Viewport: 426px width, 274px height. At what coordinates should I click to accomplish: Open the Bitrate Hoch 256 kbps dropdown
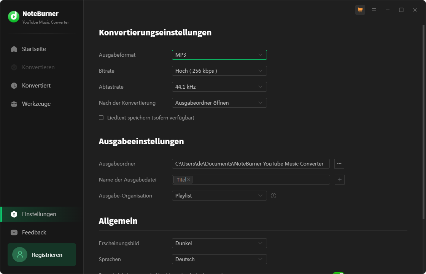(219, 71)
